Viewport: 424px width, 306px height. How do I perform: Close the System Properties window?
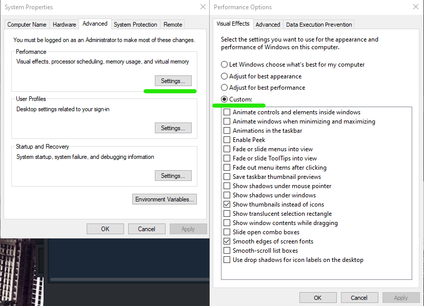(x=203, y=7)
